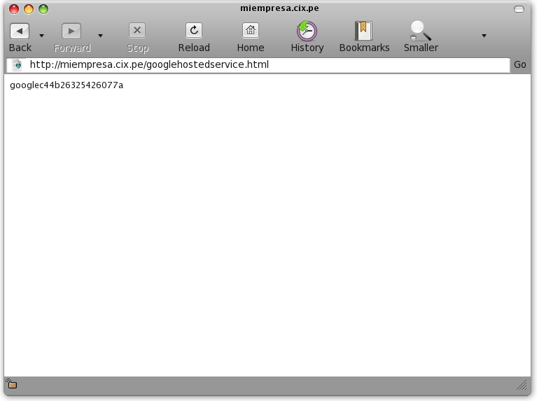The image size is (537, 401).
Task: Expand the toolbar overflow arrow
Action: [x=484, y=36]
